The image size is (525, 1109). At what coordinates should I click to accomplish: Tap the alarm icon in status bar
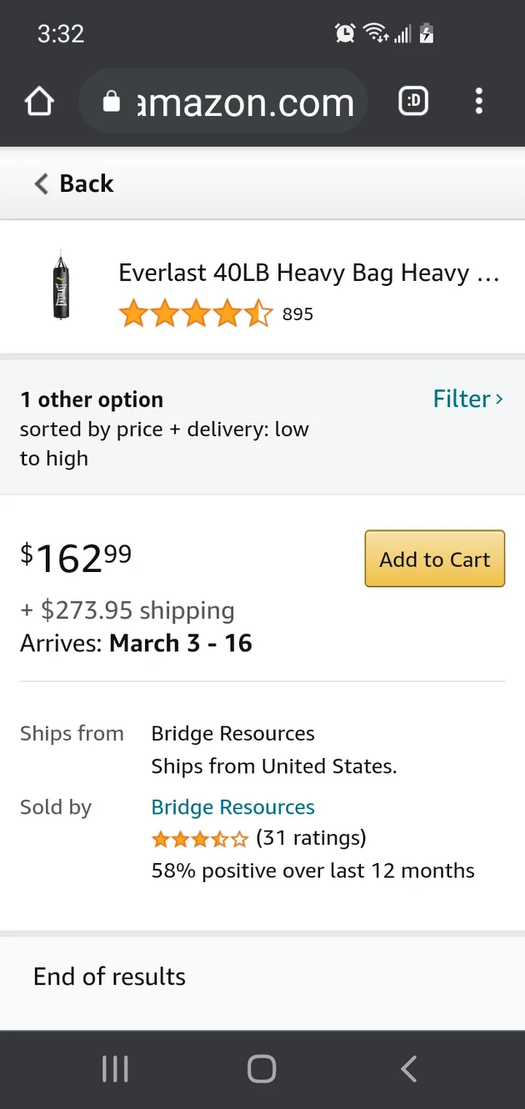(345, 33)
